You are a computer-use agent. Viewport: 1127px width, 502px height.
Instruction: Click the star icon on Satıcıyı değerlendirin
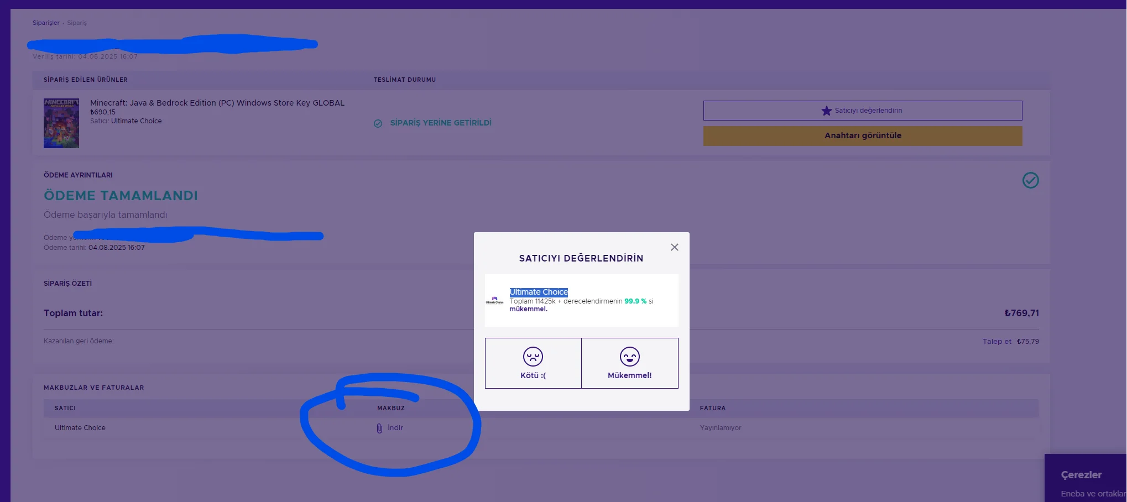[x=826, y=111]
